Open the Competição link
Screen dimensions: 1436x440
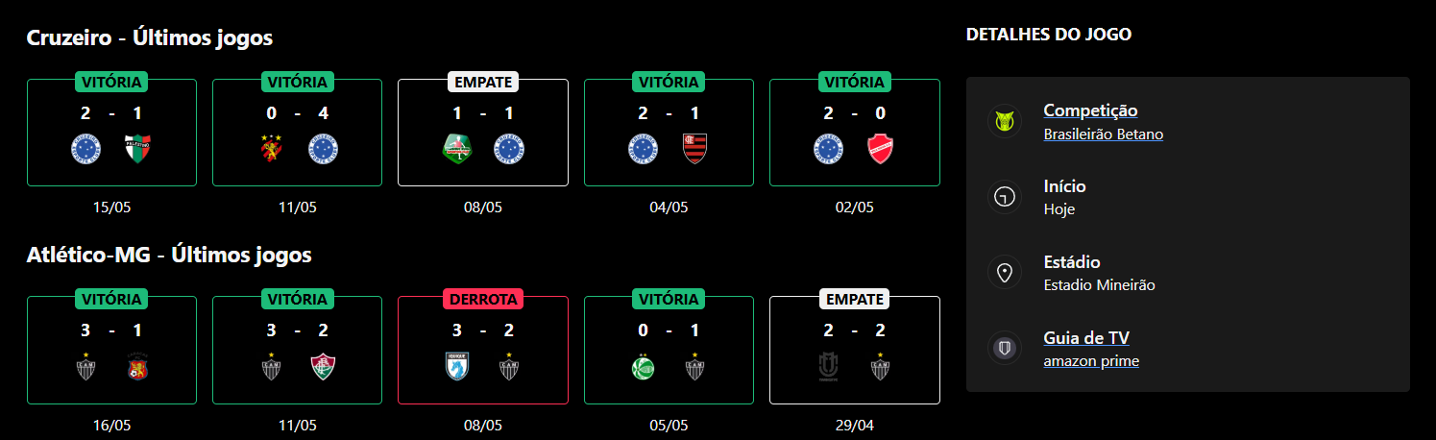[x=1090, y=110]
